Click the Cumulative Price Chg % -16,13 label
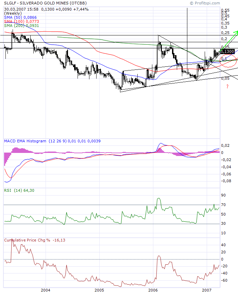Screen dimensions: 238x298 [x=35, y=240]
